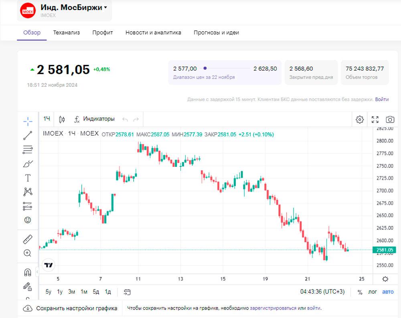Toggle the magnet snap mode
The height and width of the screenshot is (318, 401).
click(x=28, y=273)
